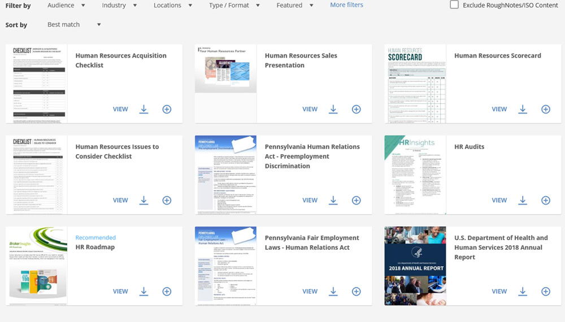Click the HR Audits title
Screen dimensions: 565x322
[x=469, y=146]
